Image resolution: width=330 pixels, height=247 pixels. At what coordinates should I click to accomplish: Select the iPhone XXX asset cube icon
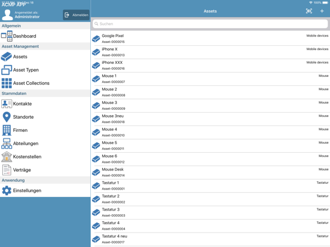pos(96,66)
